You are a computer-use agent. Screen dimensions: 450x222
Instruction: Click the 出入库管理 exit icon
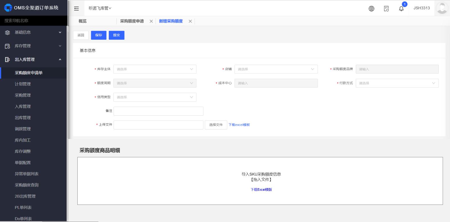point(8,60)
